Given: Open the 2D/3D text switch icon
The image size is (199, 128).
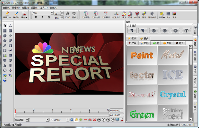Looking at the screenshot, I should (x=67, y=15).
